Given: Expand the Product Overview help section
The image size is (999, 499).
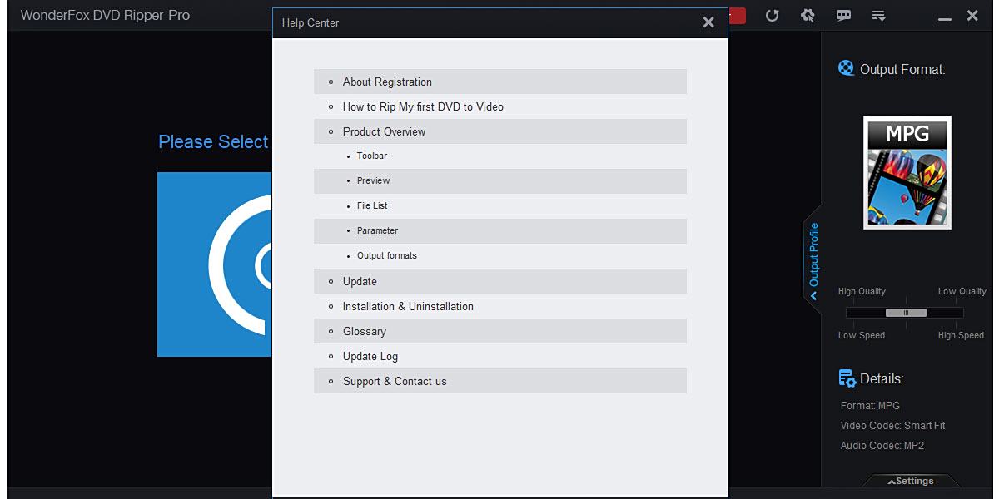Looking at the screenshot, I should tap(384, 131).
